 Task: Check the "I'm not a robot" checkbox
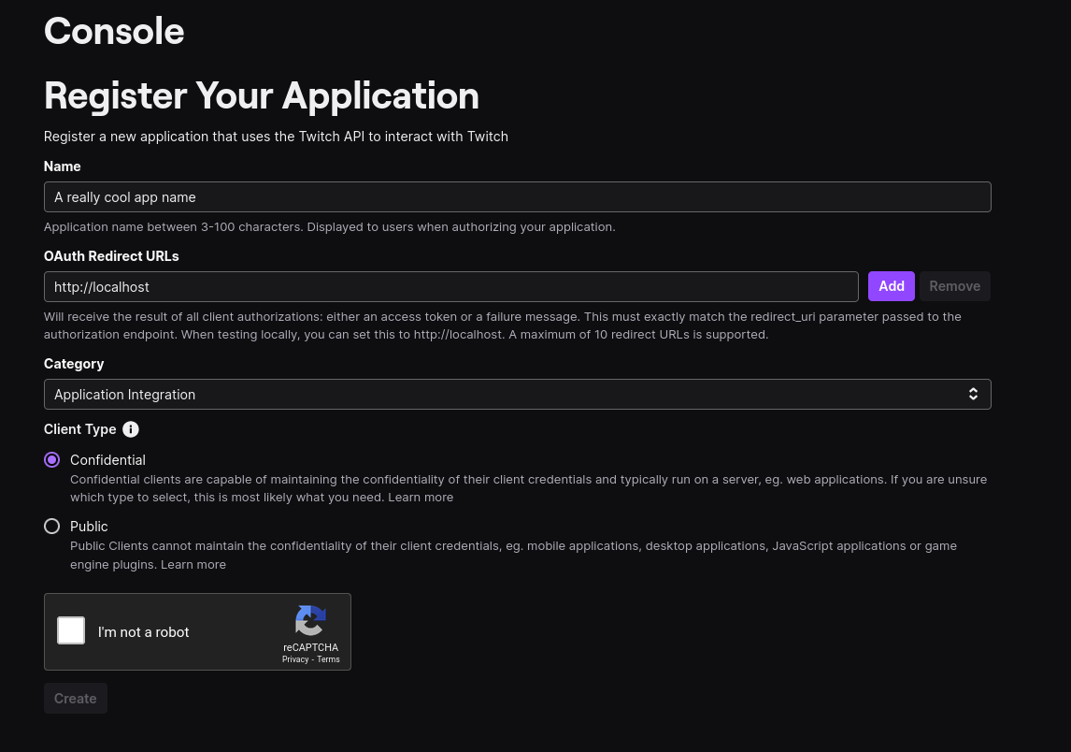coord(71,630)
